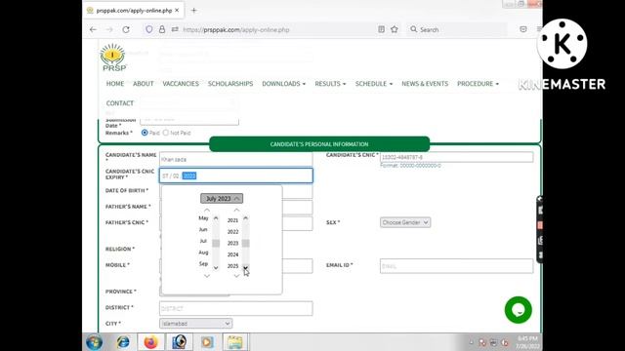This screenshot has height=351, width=625.
Task: Launch Internet Explorer from taskbar
Action: tap(123, 342)
